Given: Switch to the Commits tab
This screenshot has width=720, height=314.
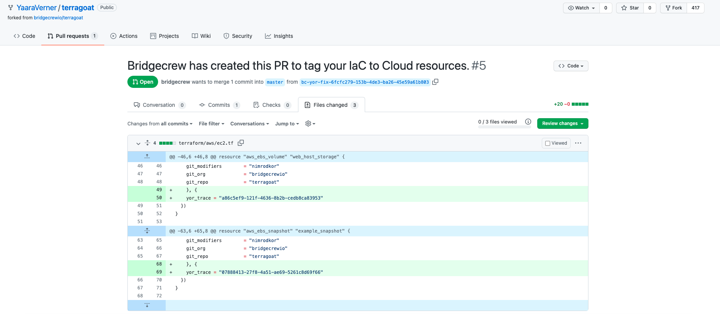Looking at the screenshot, I should click(220, 105).
